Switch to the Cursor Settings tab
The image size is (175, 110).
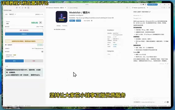coord(73,8)
